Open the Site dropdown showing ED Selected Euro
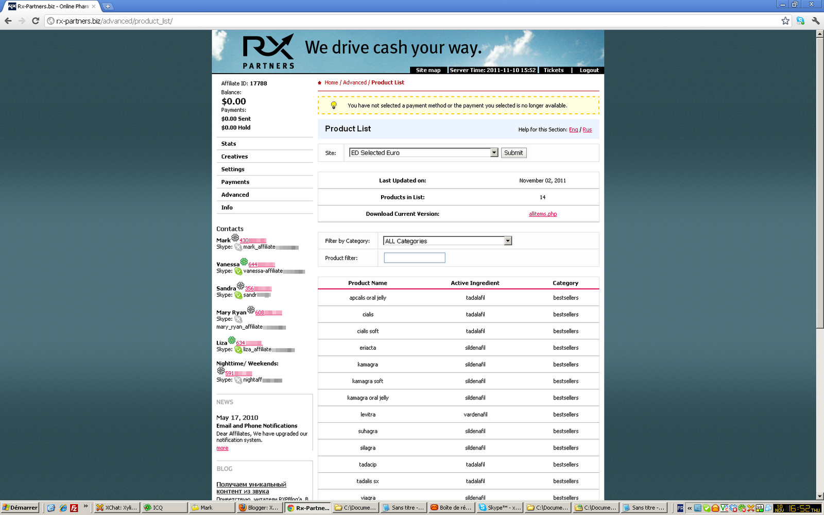This screenshot has width=824, height=515. pos(424,153)
